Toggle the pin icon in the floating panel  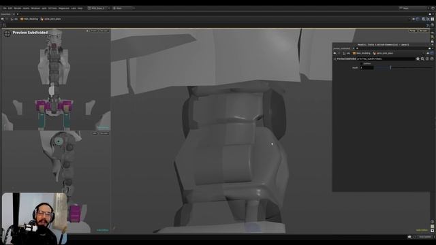pos(428,53)
